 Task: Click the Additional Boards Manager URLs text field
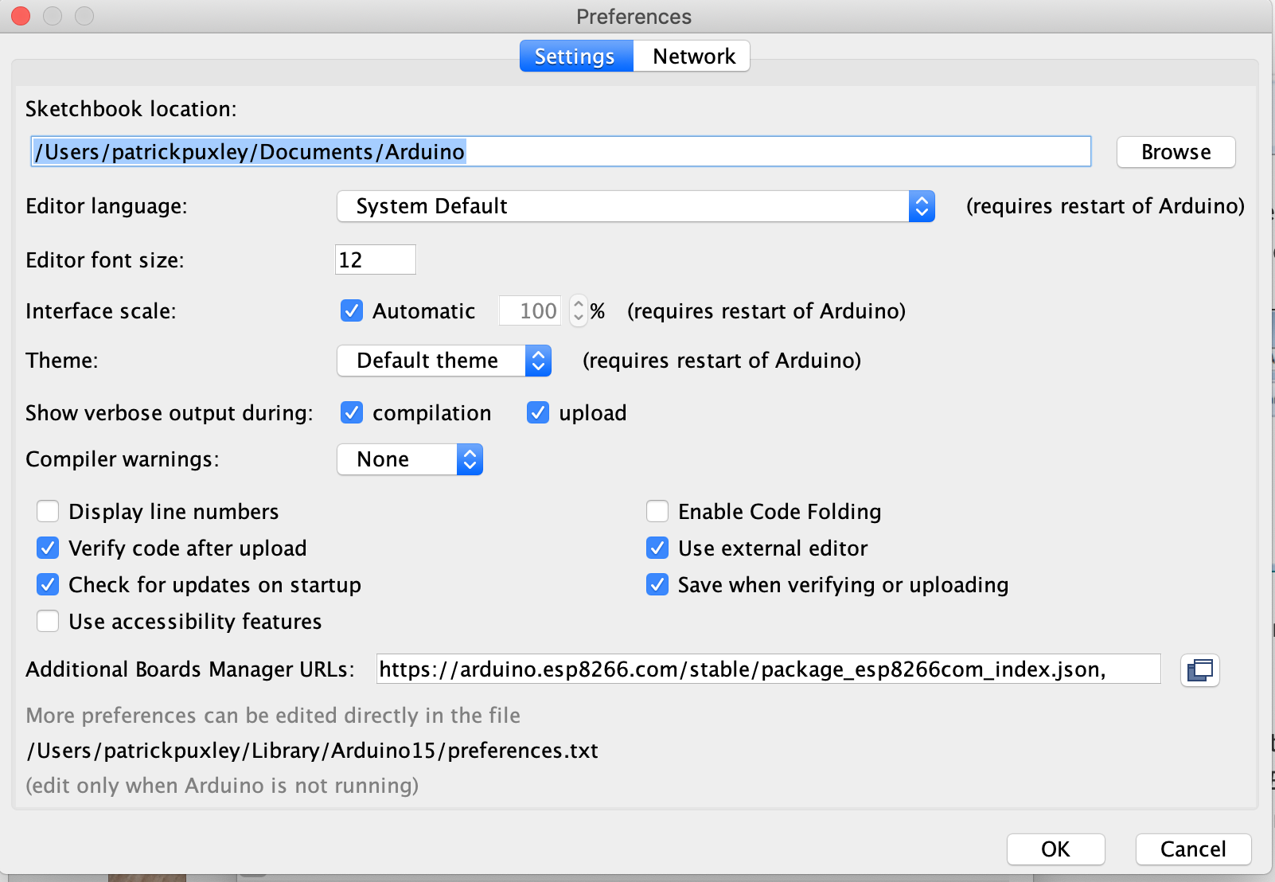(x=767, y=669)
